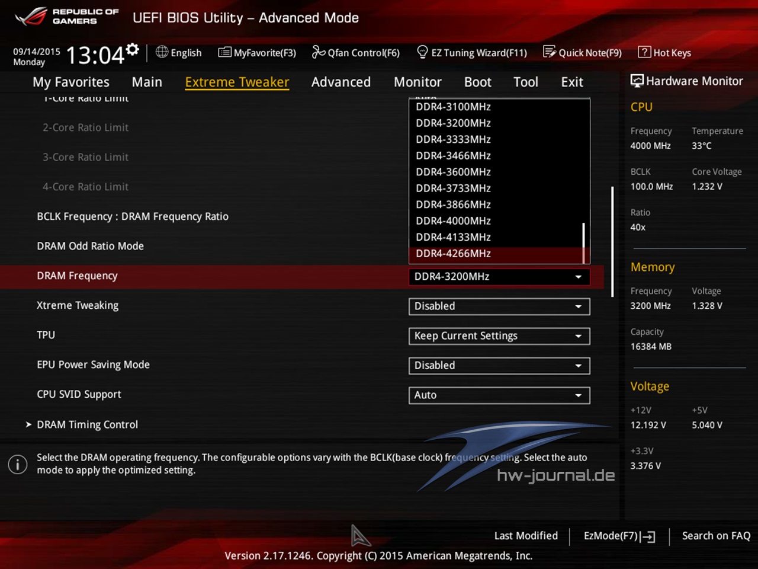The width and height of the screenshot is (758, 569).
Task: Pick DDR4-3600MHz from the list
Action: pyautogui.click(x=453, y=172)
